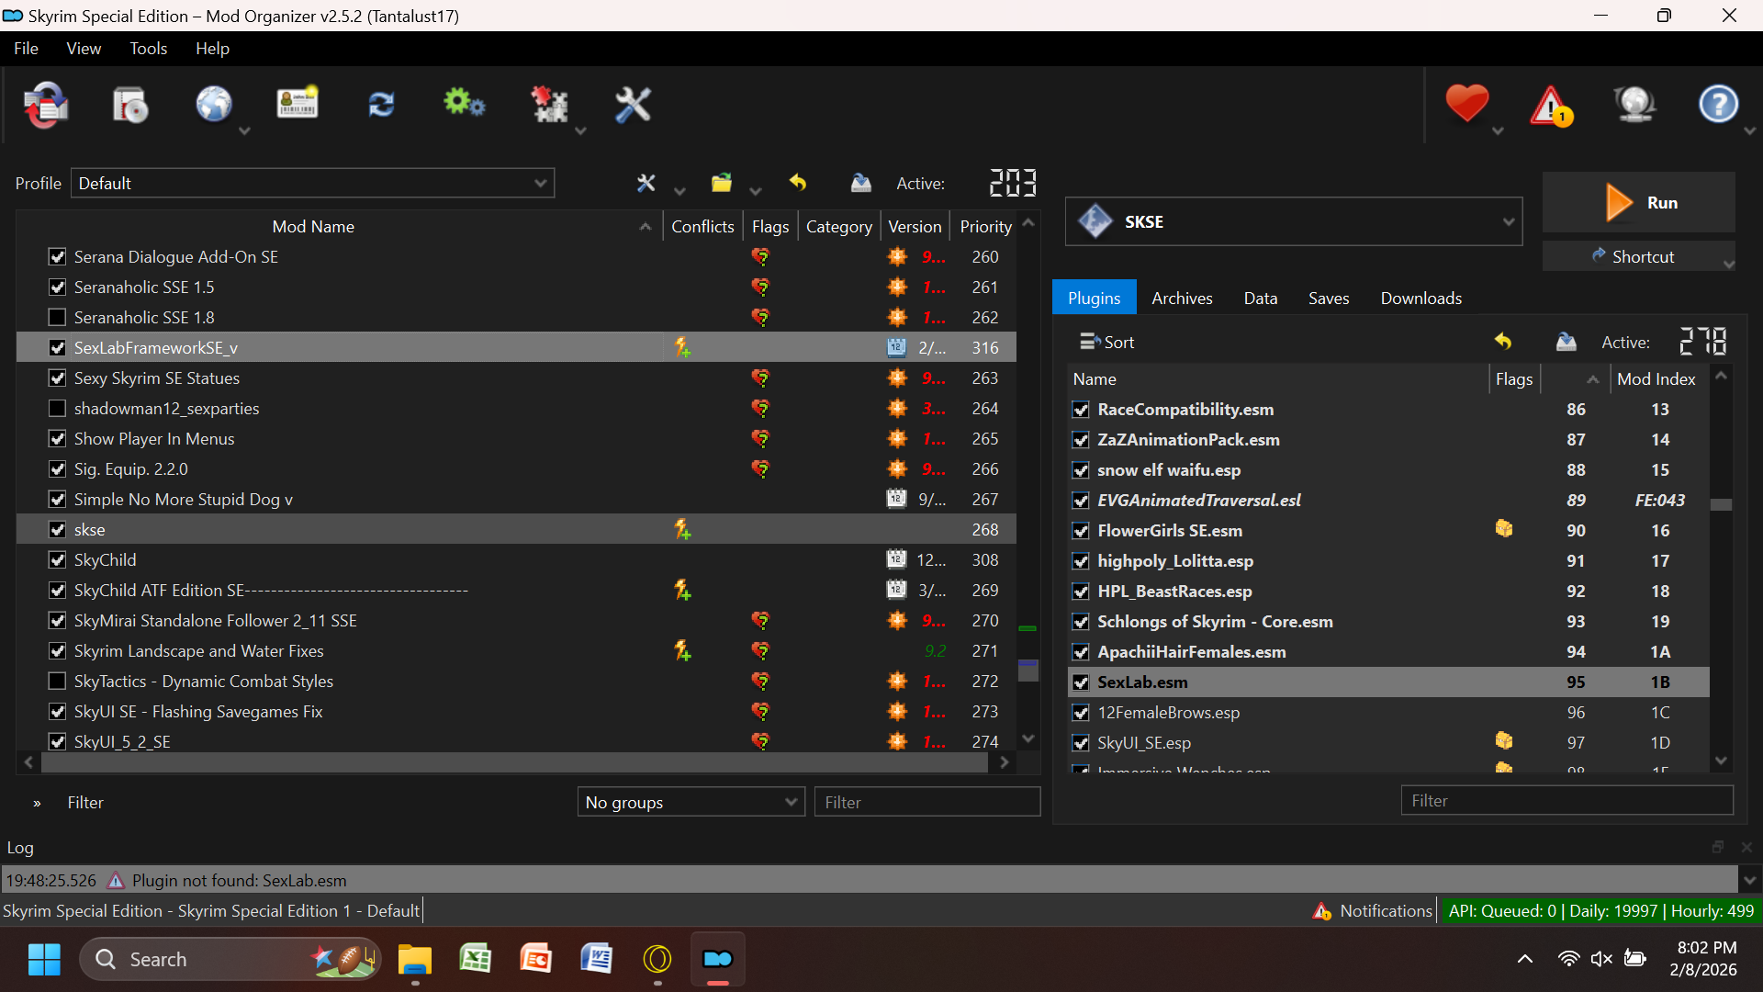Open the profiles ID card icon
This screenshot has height=992, width=1763.
tap(298, 105)
